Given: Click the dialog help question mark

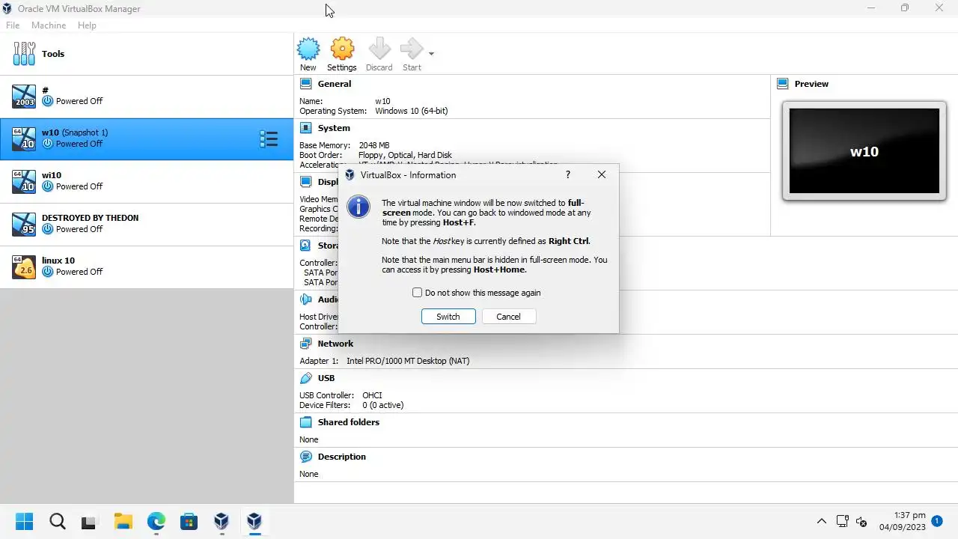Looking at the screenshot, I should 567,174.
